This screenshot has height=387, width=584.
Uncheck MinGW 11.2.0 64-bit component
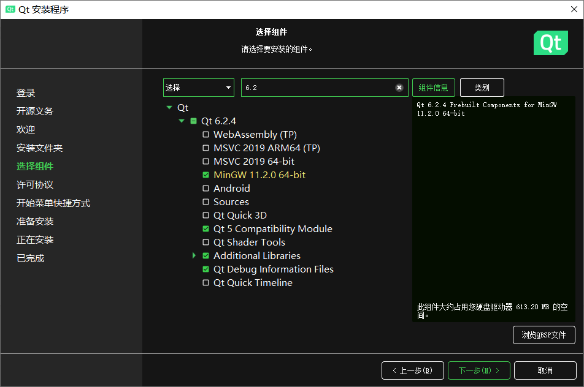206,175
